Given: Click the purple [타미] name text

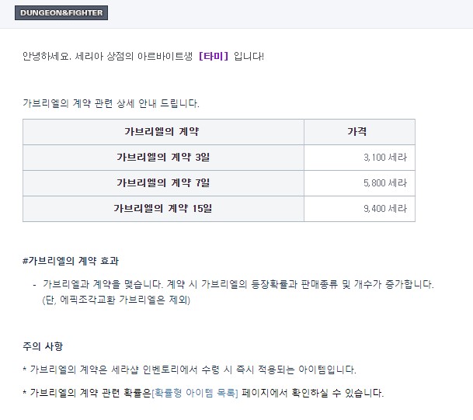Looking at the screenshot, I should [214, 57].
